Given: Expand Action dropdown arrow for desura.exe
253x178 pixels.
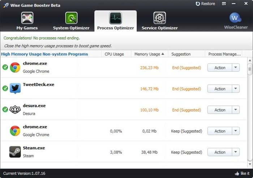Looking at the screenshot, I should point(236,110).
